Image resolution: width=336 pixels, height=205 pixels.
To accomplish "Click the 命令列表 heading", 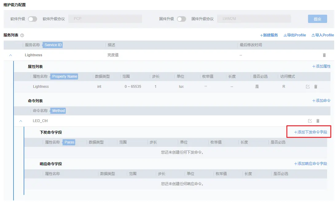I will tap(35, 101).
